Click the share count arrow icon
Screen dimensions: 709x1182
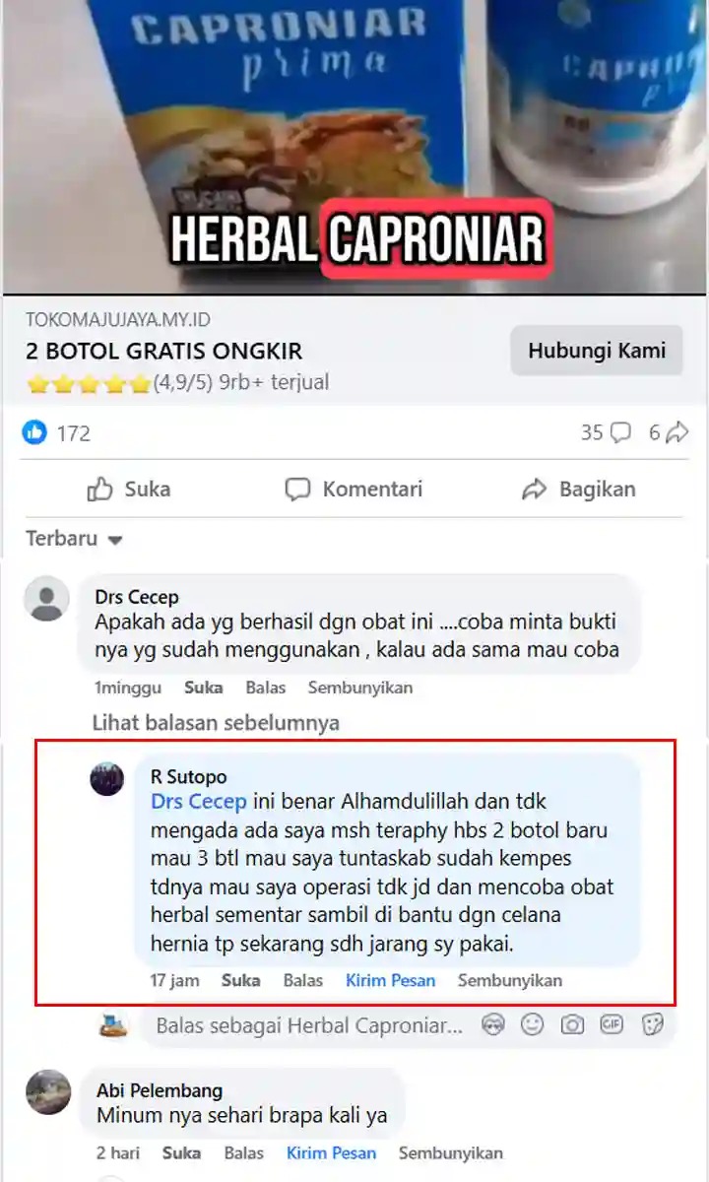point(677,432)
